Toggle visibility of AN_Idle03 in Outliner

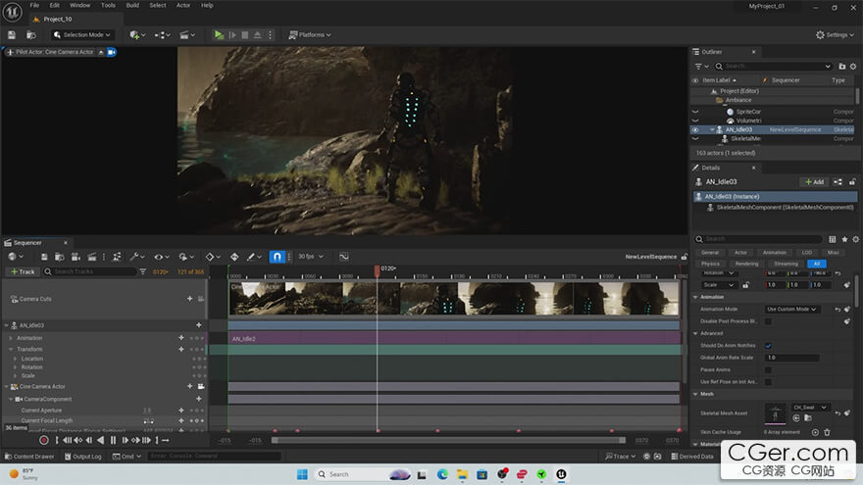coord(695,130)
